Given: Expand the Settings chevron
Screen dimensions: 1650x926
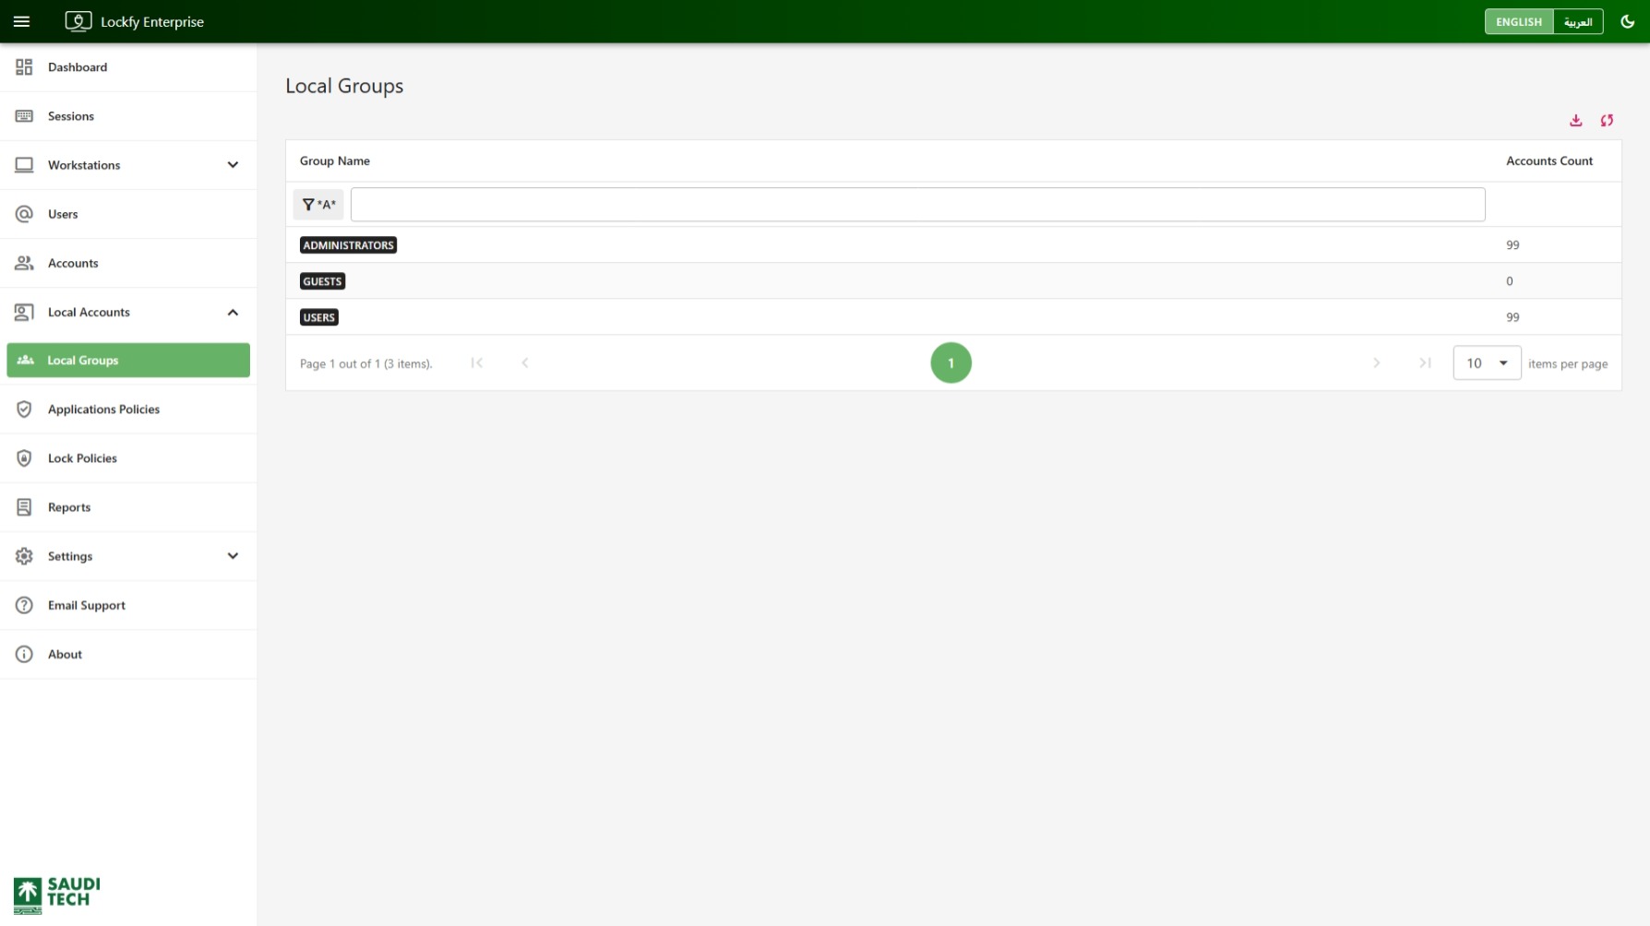Looking at the screenshot, I should (x=233, y=556).
